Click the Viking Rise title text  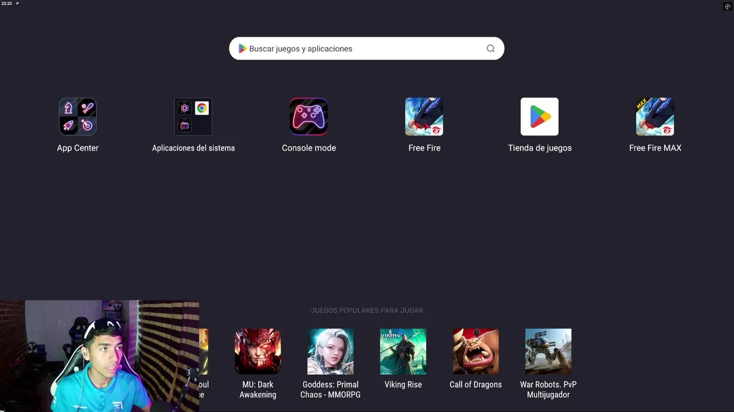click(x=403, y=385)
